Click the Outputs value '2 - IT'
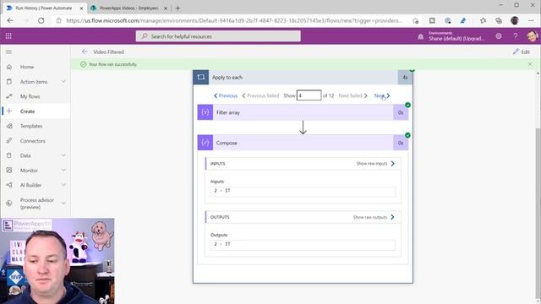Viewport: 541px width, 304px height. [303, 245]
